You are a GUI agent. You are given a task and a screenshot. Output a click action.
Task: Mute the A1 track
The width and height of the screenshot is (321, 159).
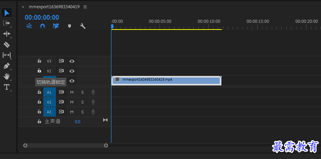point(72,92)
